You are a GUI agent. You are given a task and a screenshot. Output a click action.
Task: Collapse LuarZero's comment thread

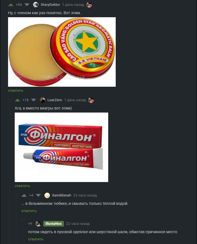10,100
